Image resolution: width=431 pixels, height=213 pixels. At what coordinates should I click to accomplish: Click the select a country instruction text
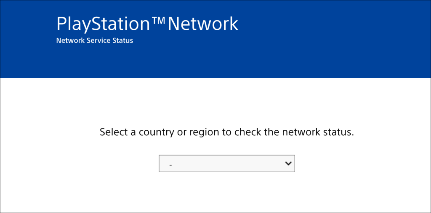click(x=226, y=132)
